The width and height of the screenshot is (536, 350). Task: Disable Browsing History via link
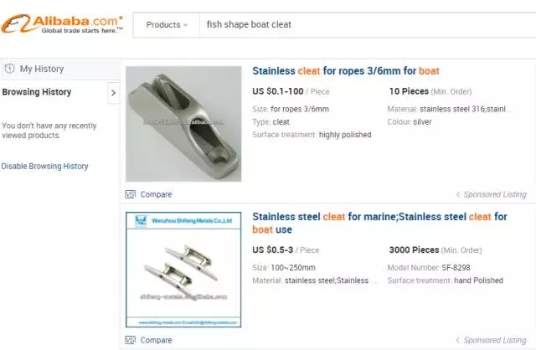(44, 166)
